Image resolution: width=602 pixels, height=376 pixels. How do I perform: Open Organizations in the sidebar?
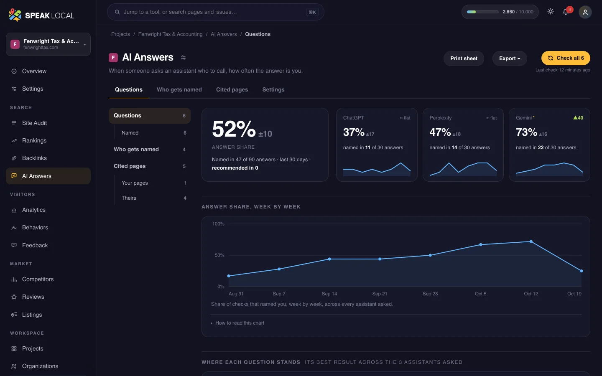pos(48,366)
